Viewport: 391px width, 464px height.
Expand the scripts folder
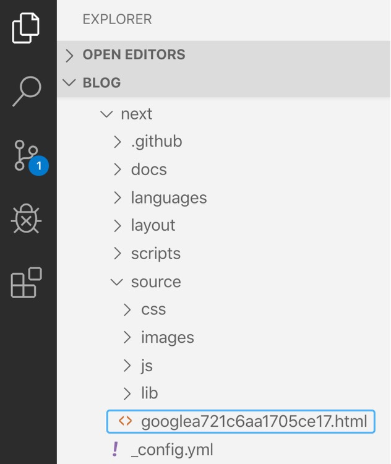click(x=155, y=254)
